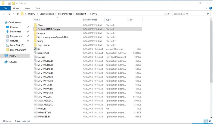Go up one folder level

click(x=17, y=14)
